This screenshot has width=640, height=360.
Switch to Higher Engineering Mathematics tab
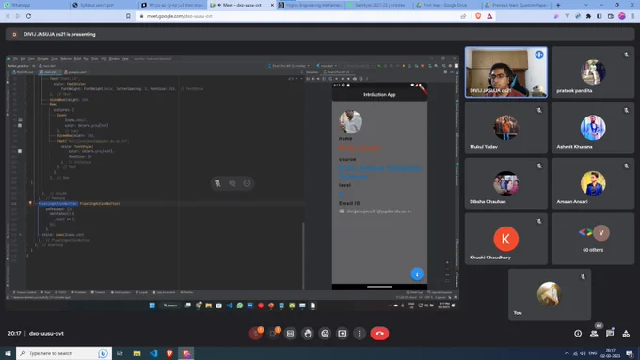pyautogui.click(x=311, y=5)
